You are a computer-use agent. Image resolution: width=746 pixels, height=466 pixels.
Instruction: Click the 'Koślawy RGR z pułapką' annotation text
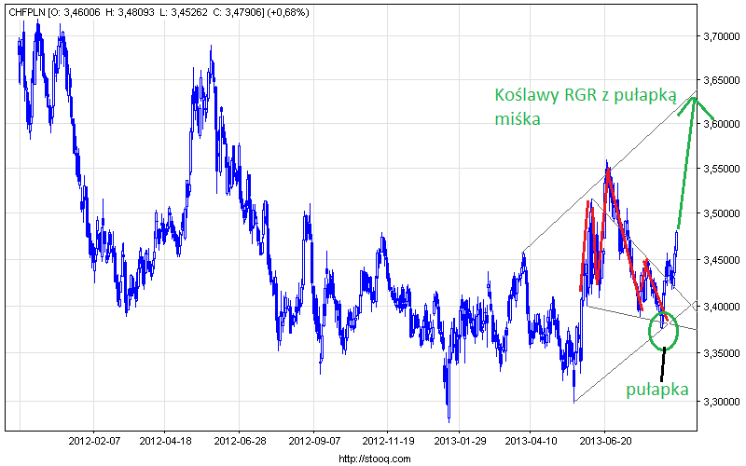click(586, 95)
